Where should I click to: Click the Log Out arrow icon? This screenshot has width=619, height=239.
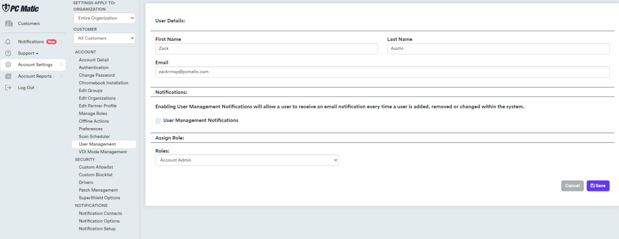tap(9, 87)
